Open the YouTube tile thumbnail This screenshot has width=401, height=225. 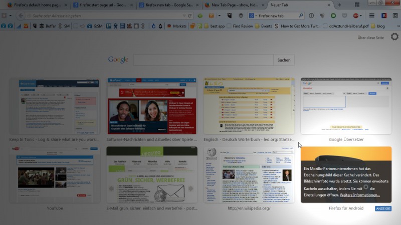tap(54, 174)
